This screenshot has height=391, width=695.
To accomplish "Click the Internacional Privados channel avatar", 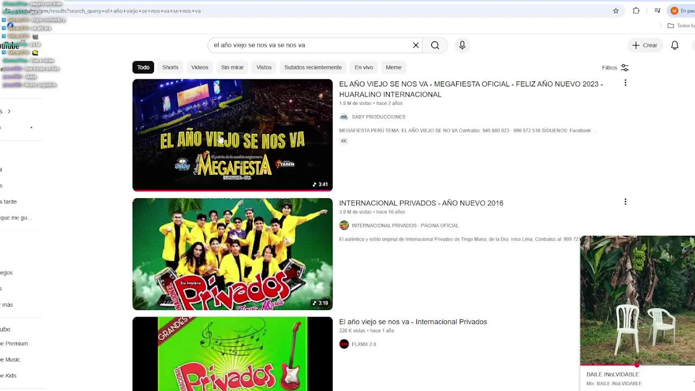I will click(x=344, y=225).
